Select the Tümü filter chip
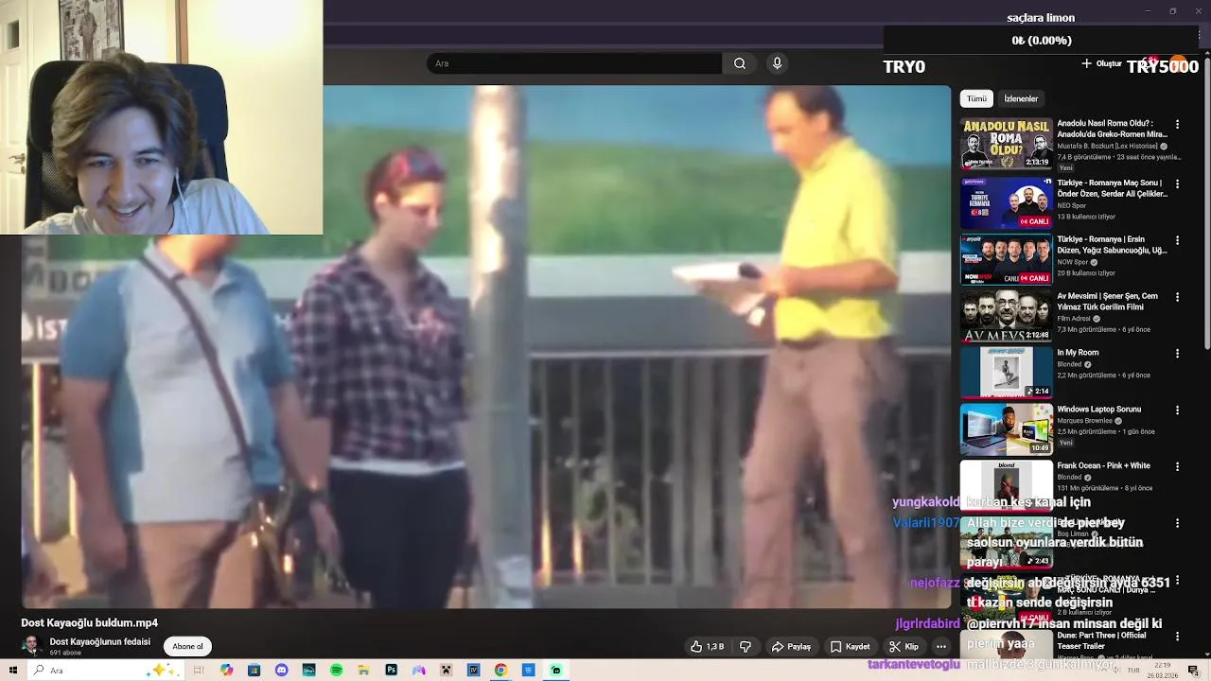The image size is (1211, 681). [976, 98]
